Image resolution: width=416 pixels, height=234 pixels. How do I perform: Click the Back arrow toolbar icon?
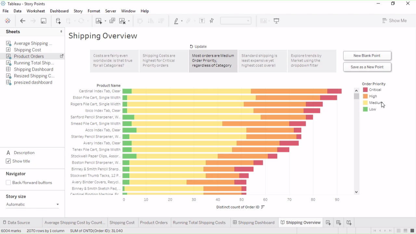pyautogui.click(x=22, y=21)
